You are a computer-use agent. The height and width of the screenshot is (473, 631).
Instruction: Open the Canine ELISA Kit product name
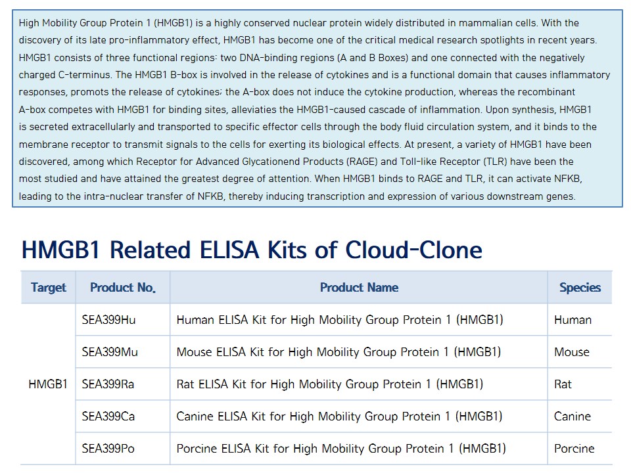tap(339, 417)
